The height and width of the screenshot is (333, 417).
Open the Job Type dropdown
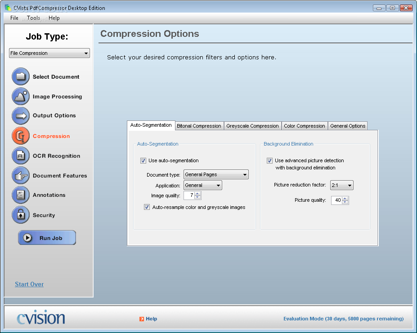coord(49,53)
